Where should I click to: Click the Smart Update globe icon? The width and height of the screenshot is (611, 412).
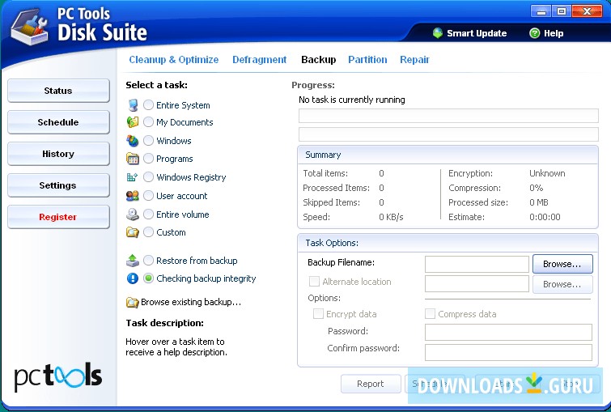click(x=438, y=33)
